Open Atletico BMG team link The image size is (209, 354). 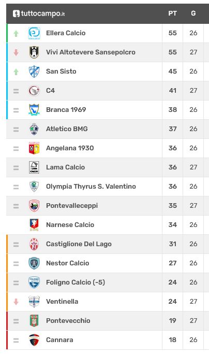pos(67,129)
